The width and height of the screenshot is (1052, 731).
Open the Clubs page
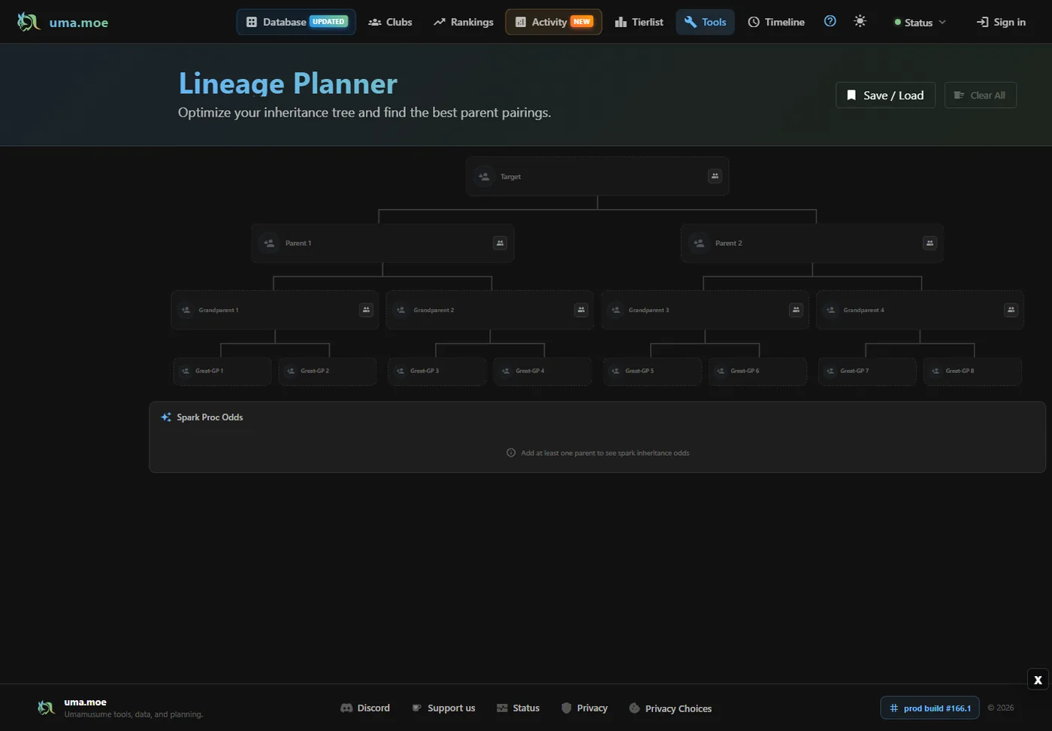click(x=390, y=22)
